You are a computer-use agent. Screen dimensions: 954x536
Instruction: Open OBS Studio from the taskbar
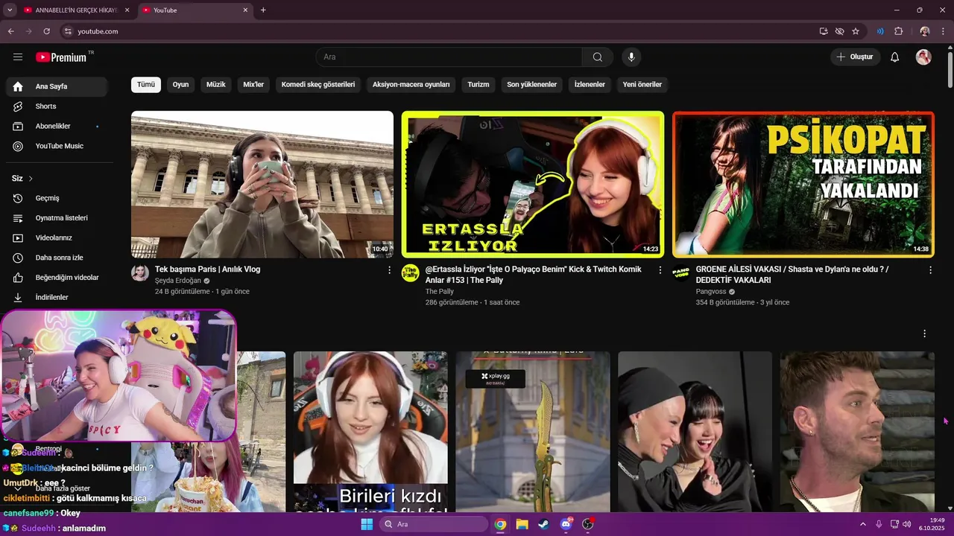tap(587, 524)
